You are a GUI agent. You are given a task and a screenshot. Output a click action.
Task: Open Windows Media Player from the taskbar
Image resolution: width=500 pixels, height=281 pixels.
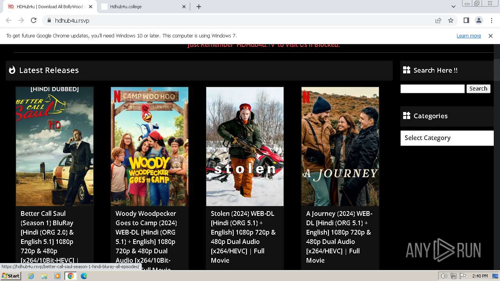(x=57, y=276)
